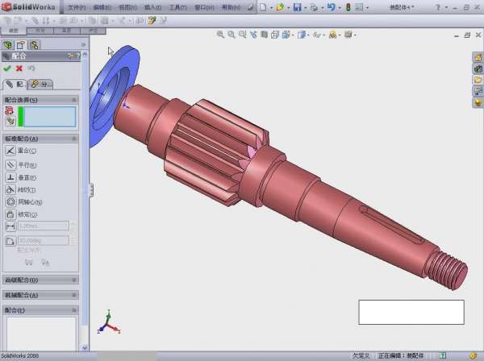This screenshot has width=484, height=361.
Task: Open the 插入(I) menu
Action: (152, 7)
